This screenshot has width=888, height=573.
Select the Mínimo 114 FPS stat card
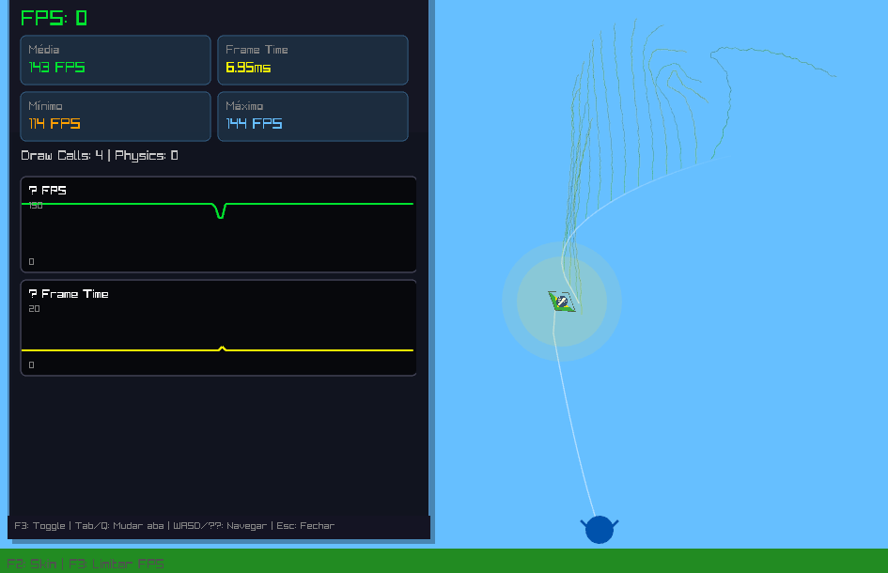pos(116,116)
